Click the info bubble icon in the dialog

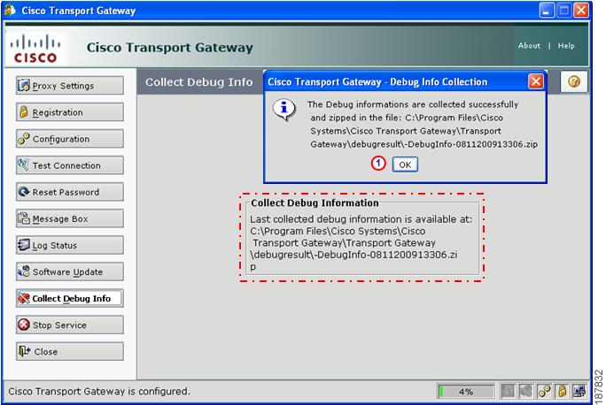click(x=284, y=109)
